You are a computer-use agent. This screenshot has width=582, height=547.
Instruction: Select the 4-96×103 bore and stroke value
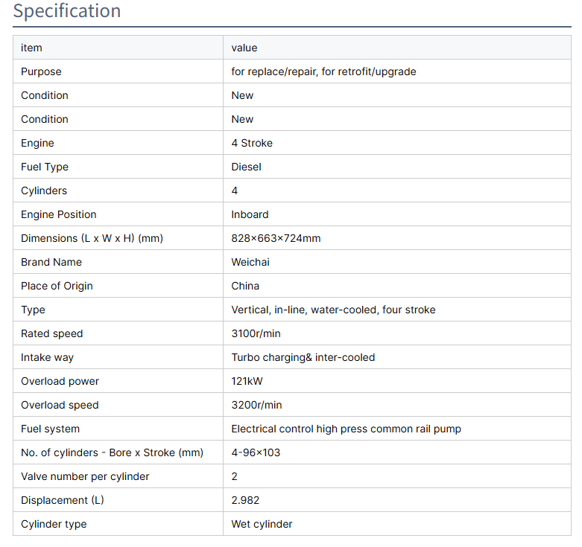point(256,452)
